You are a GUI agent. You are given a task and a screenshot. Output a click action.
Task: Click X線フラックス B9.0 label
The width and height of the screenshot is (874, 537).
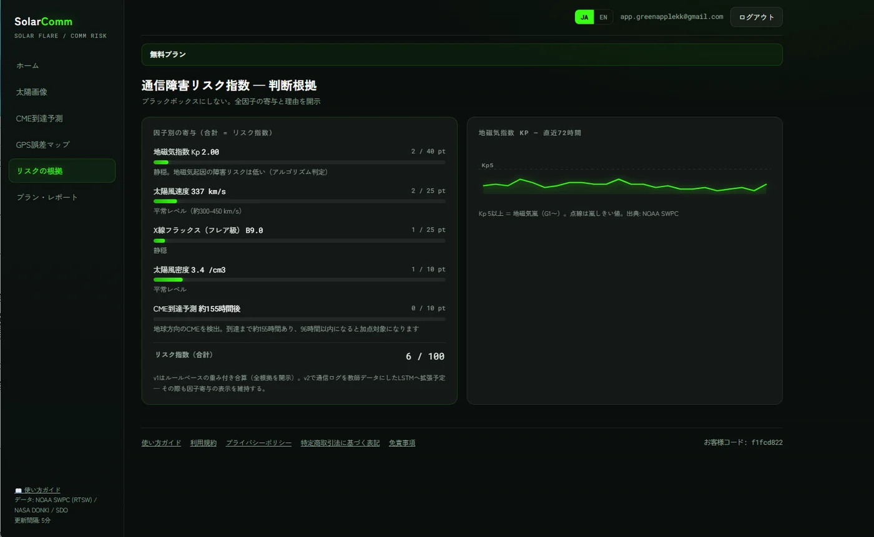coord(209,230)
